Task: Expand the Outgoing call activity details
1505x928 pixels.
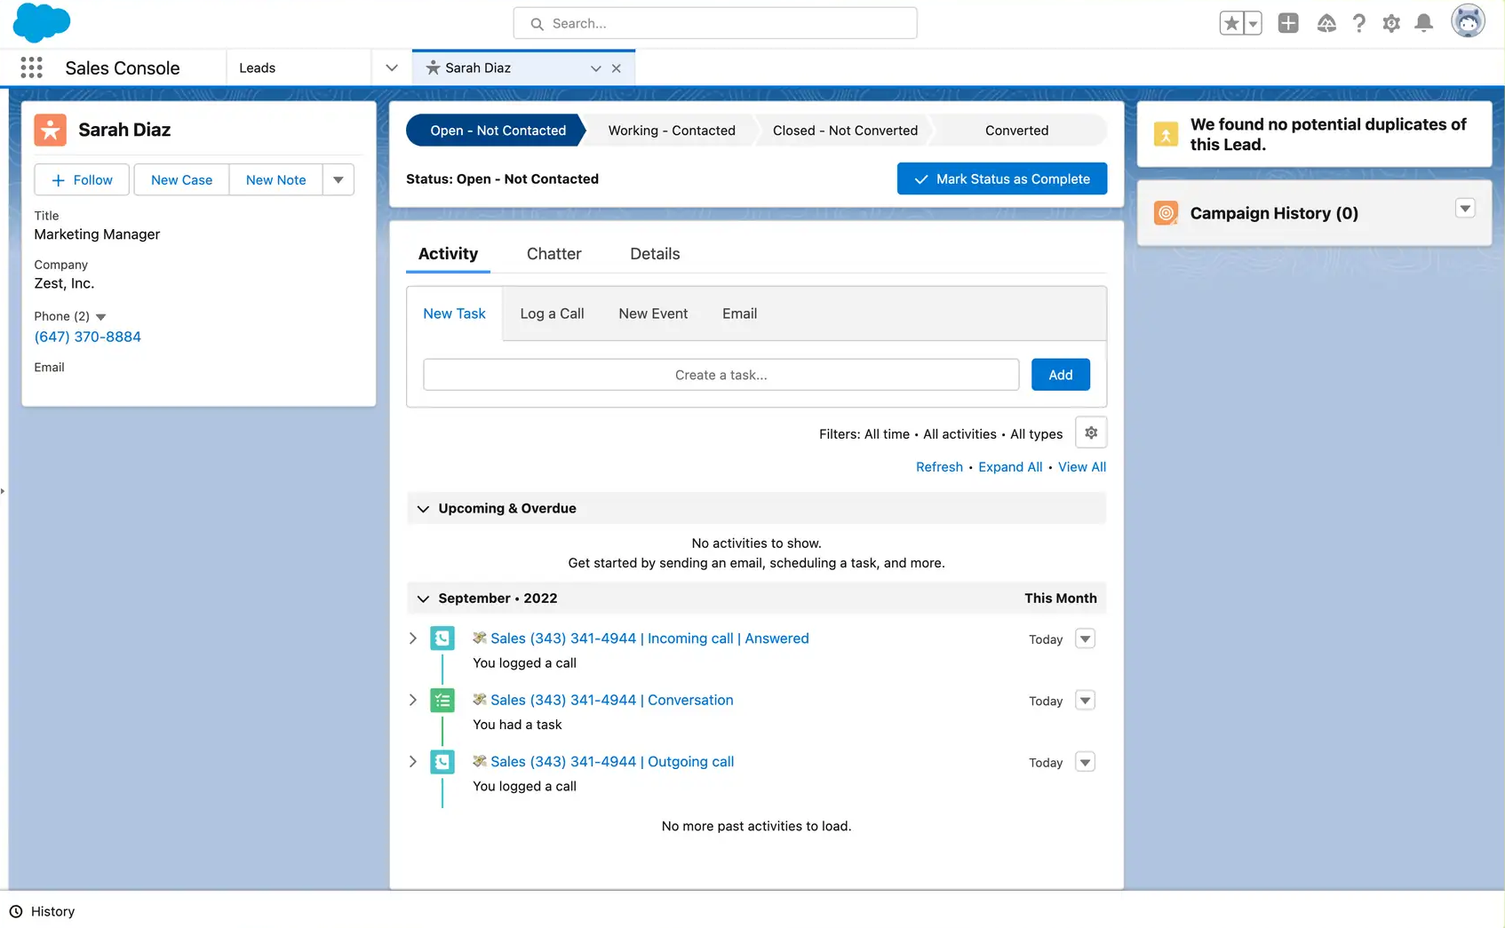Action: coord(412,762)
